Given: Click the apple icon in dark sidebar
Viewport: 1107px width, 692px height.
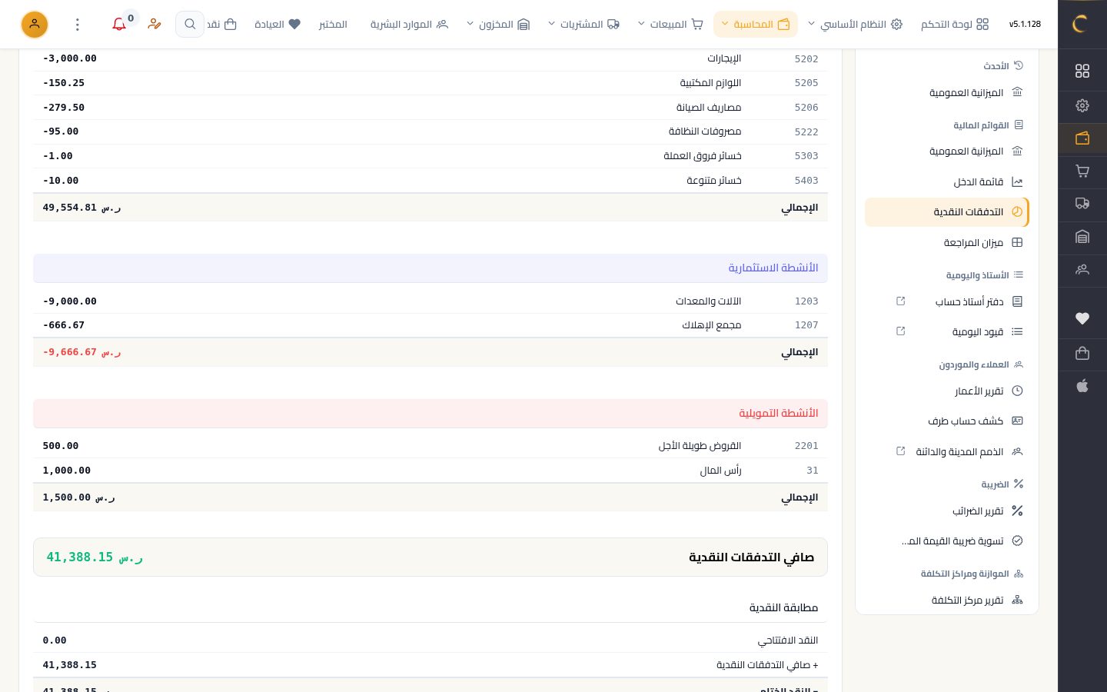Looking at the screenshot, I should (x=1082, y=386).
